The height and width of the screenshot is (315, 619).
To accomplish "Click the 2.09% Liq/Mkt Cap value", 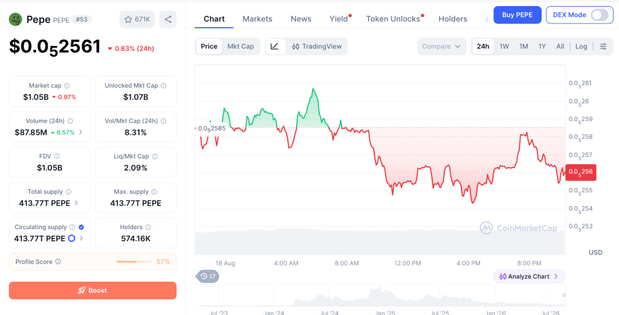I will (136, 167).
